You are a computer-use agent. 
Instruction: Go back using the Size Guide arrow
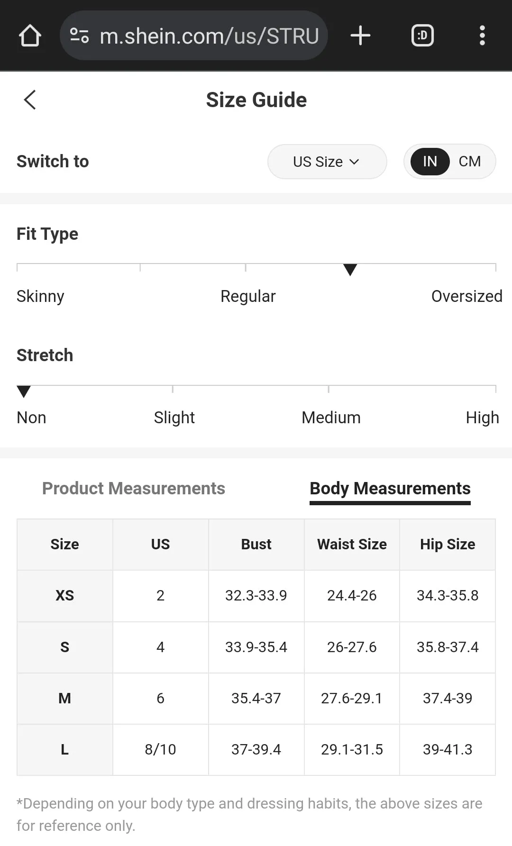pos(30,100)
